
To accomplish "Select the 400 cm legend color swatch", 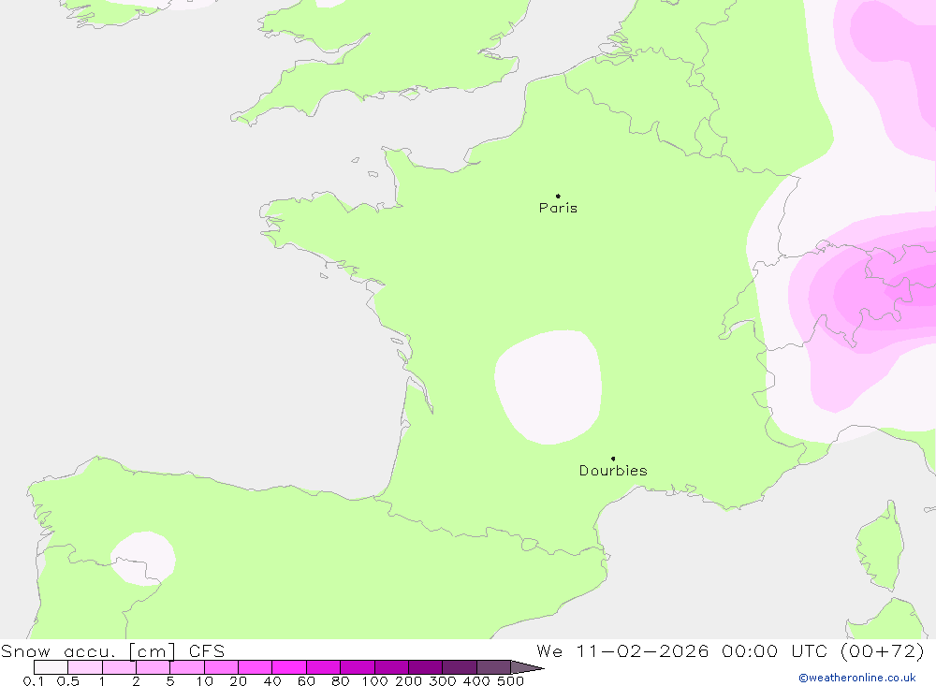I will point(493,667).
